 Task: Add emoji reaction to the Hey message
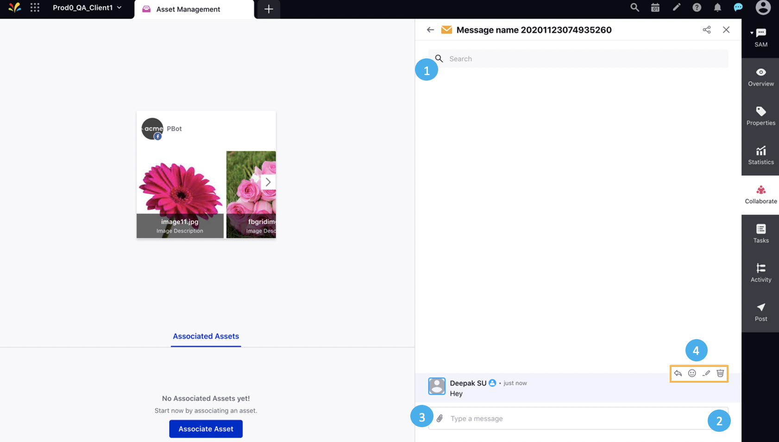692,373
